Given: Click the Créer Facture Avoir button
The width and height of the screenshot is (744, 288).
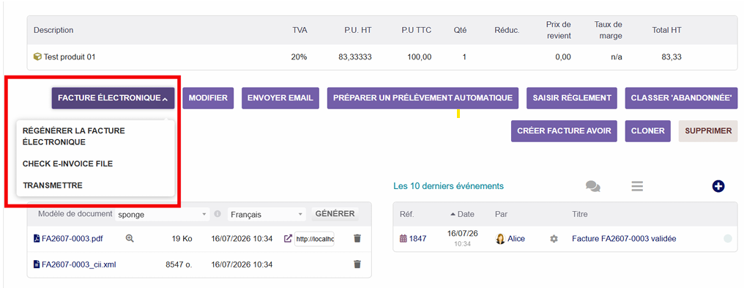Looking at the screenshot, I should tap(564, 131).
